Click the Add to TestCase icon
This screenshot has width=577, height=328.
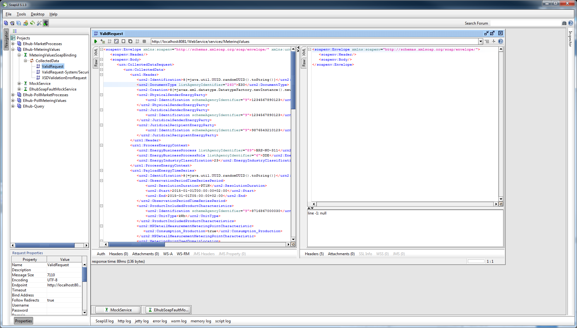click(103, 41)
